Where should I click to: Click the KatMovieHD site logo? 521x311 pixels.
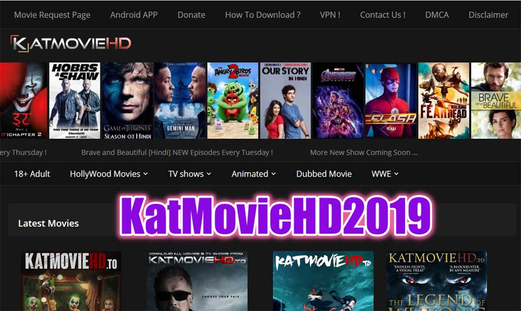coord(71,43)
